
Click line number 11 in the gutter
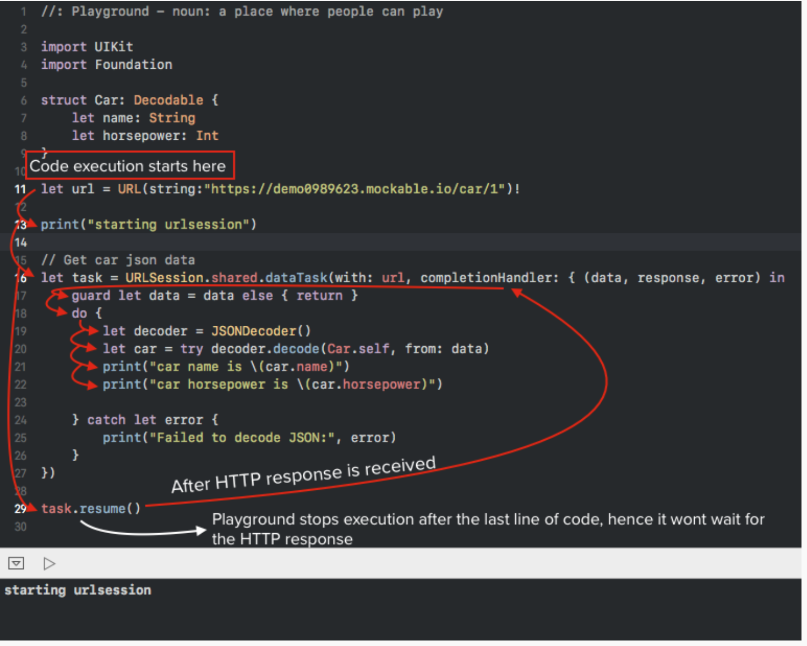click(20, 189)
